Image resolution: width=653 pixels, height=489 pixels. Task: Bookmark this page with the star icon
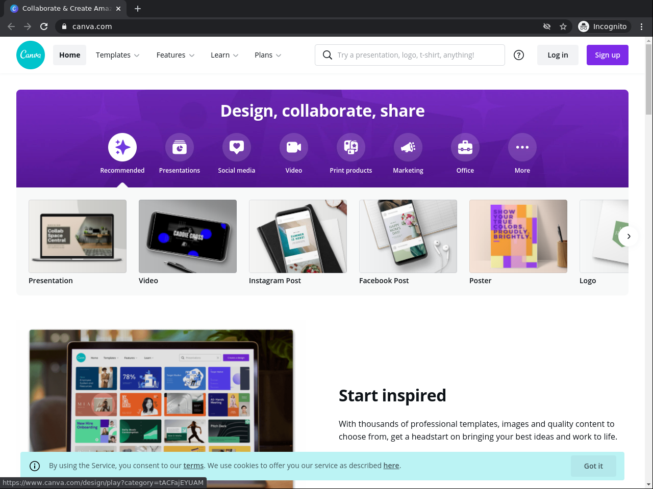(563, 26)
